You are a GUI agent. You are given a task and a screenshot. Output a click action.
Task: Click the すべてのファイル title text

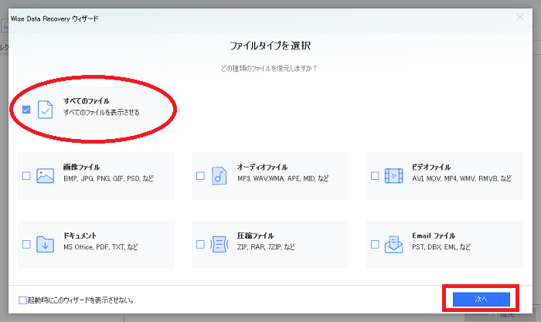tap(87, 101)
